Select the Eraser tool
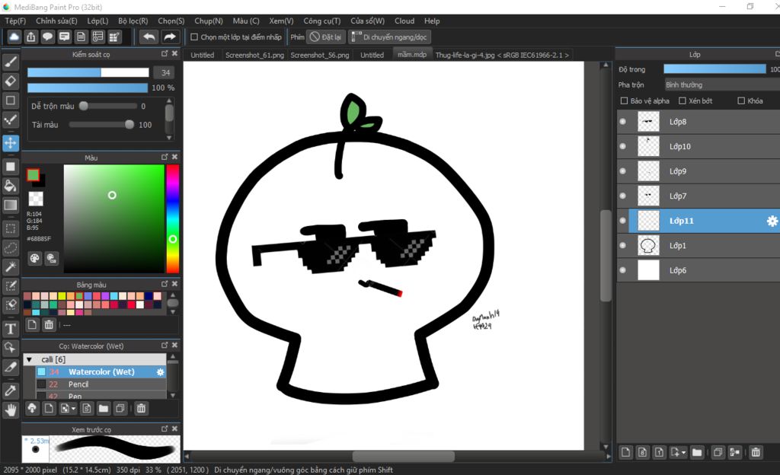This screenshot has width=780, height=475. (x=11, y=81)
